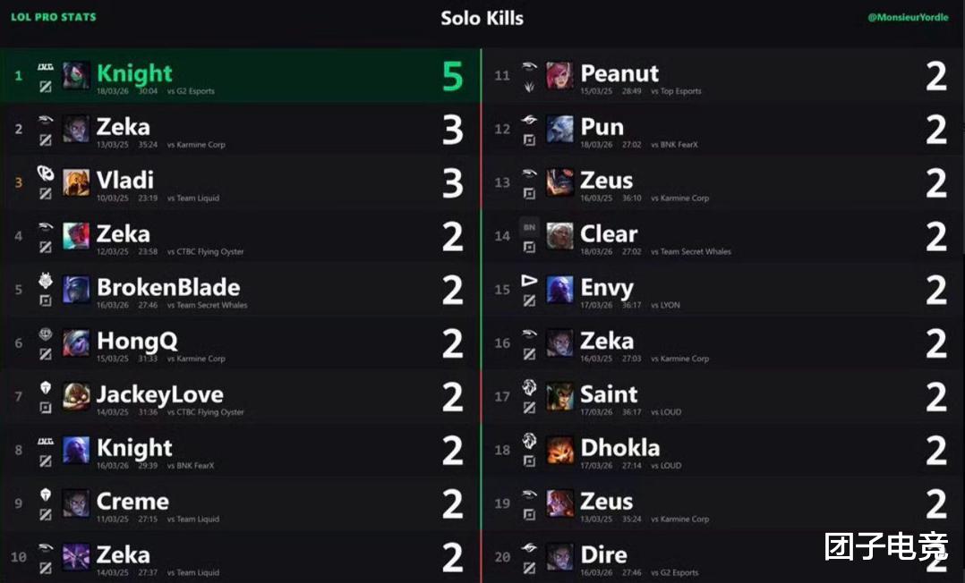This screenshot has width=965, height=583.
Task: Click the team logo beside BrokenBlade
Action: click(x=46, y=281)
